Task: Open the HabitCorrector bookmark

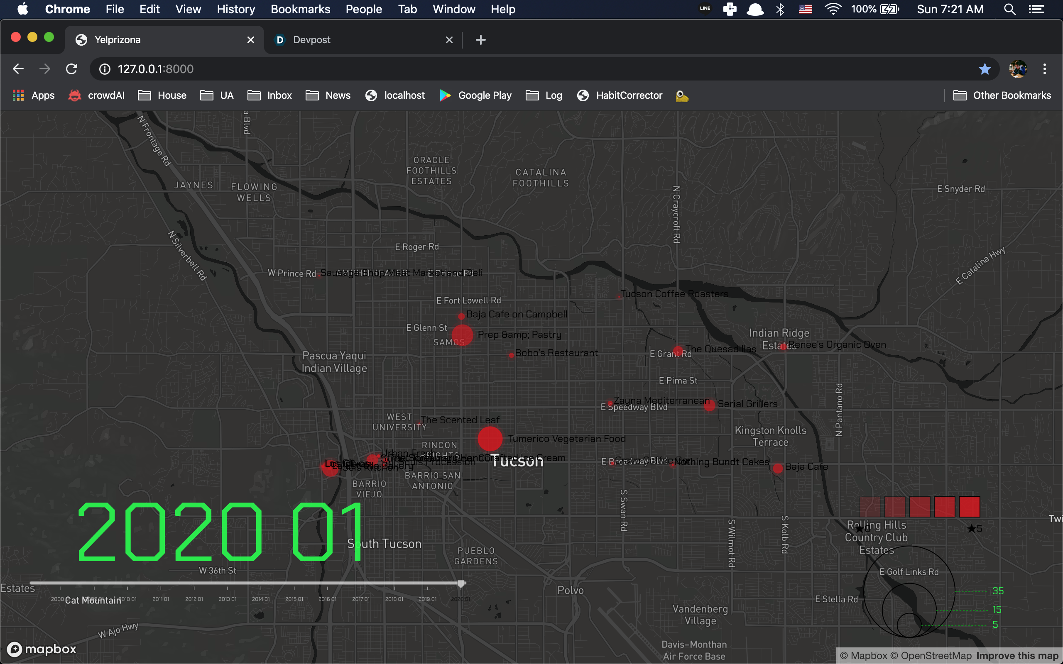Action: coord(620,95)
